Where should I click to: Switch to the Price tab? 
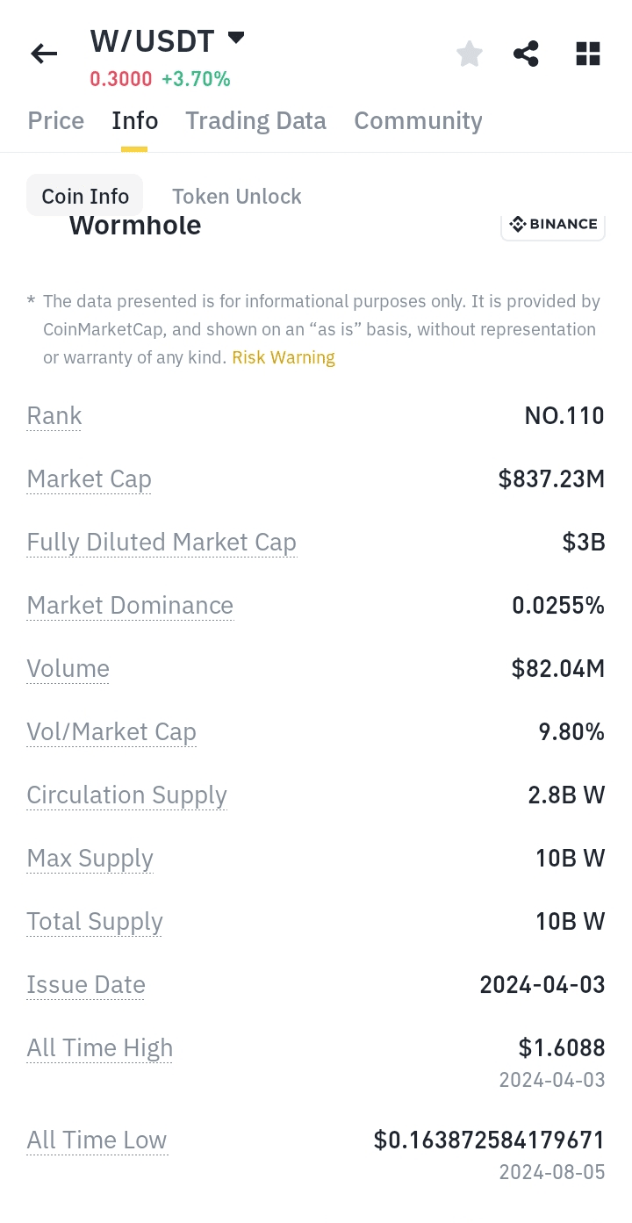[x=56, y=121]
